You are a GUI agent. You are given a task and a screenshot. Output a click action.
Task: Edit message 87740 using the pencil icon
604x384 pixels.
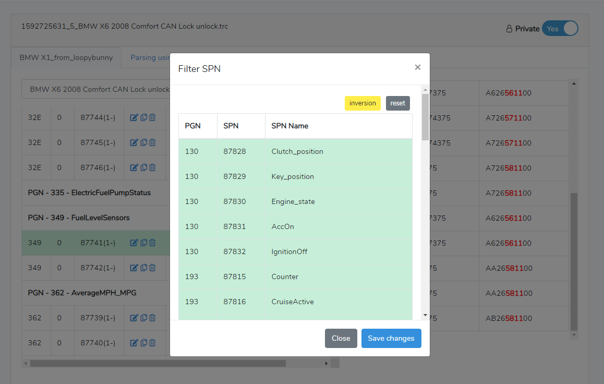point(134,343)
